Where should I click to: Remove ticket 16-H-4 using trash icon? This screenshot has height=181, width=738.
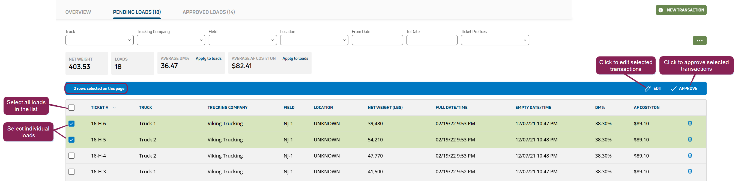[x=690, y=155]
